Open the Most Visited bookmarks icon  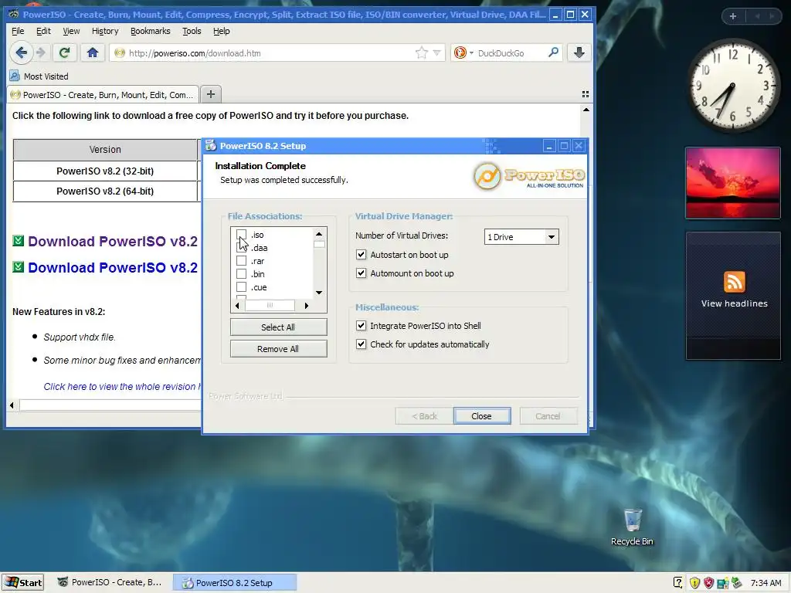14,76
